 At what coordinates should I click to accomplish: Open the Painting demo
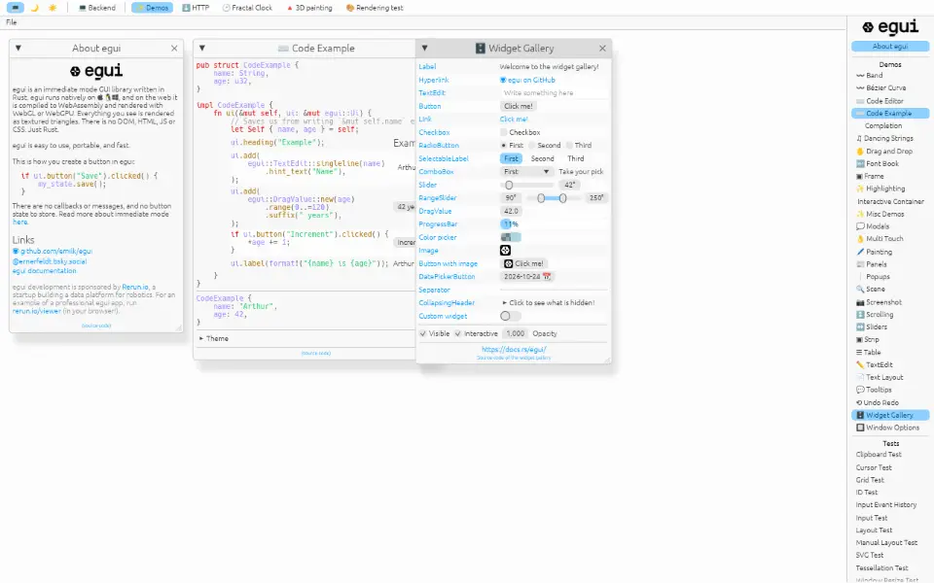[x=874, y=253]
